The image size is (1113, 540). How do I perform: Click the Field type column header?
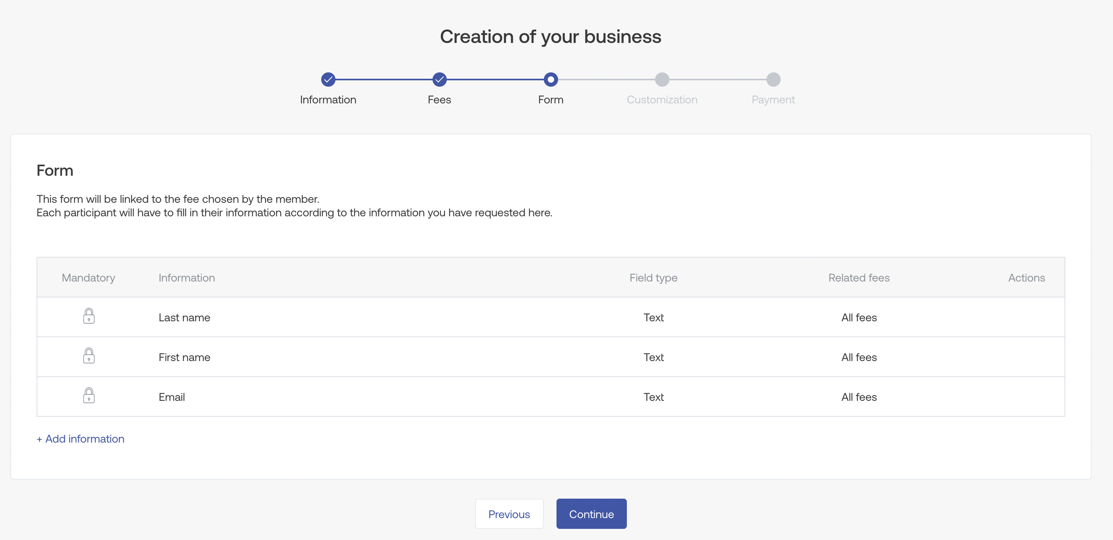[x=653, y=278]
